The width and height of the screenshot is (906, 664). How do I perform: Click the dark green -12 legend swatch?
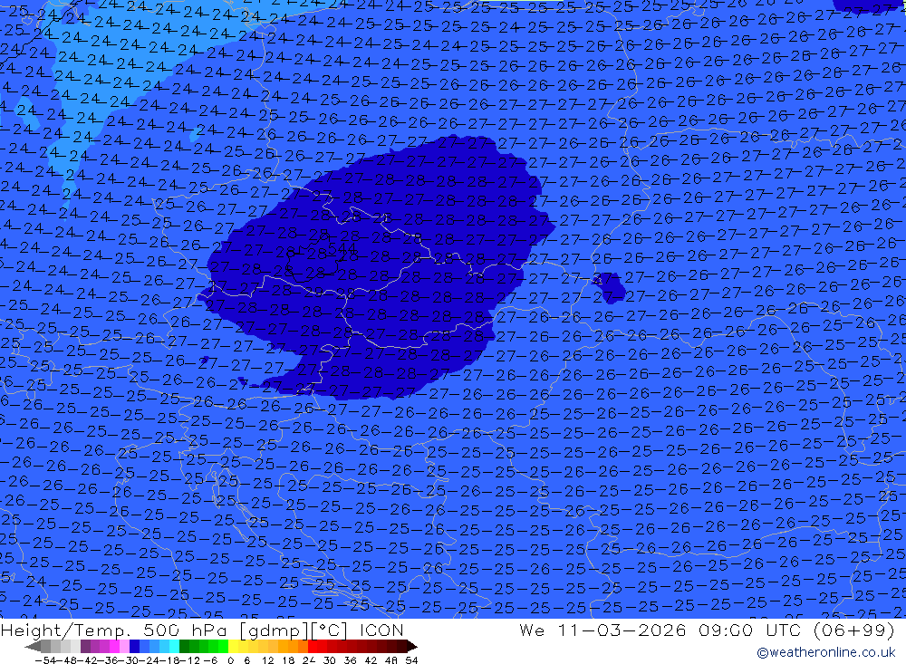(184, 646)
